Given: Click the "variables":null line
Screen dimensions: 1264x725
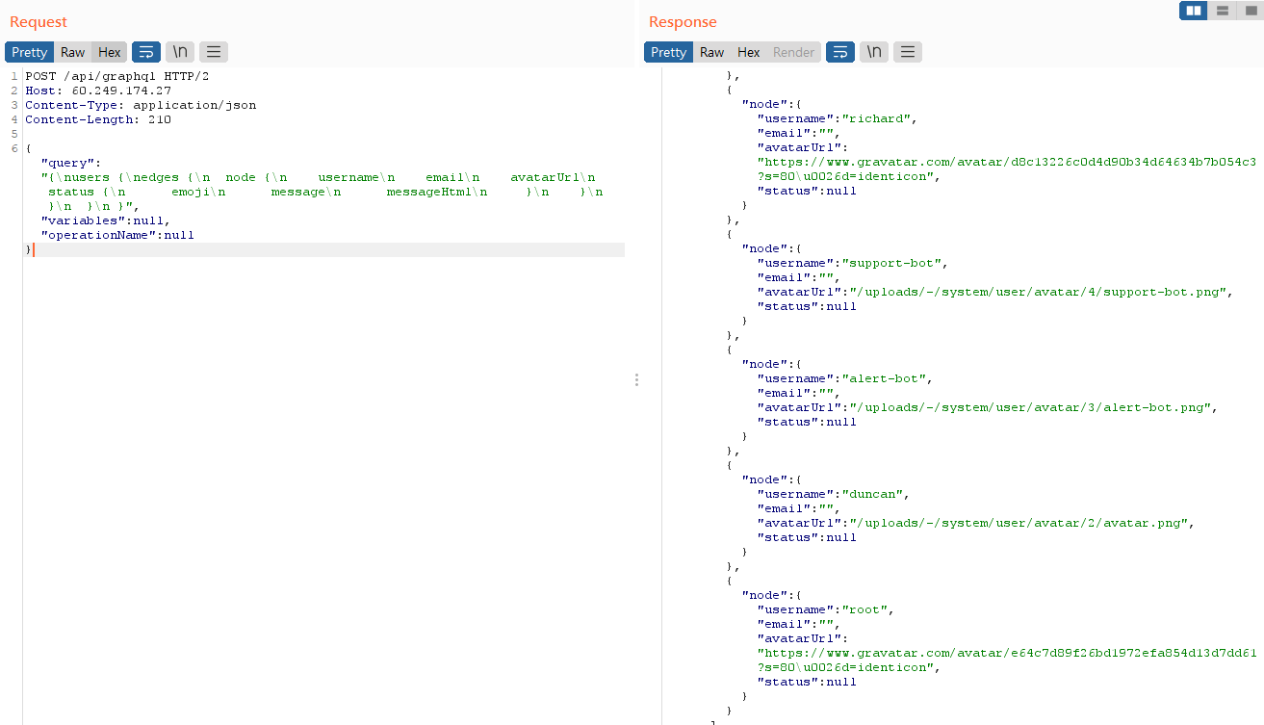Looking at the screenshot, I should pyautogui.click(x=106, y=220).
